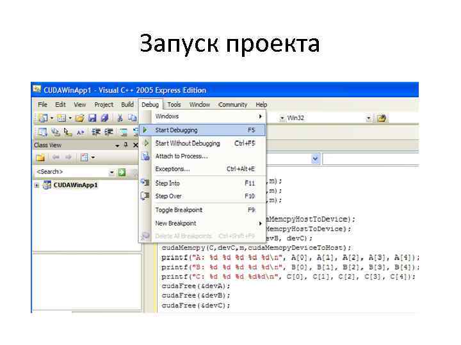461x345 pixels.
Task: Open the Project menu
Action: click(104, 104)
